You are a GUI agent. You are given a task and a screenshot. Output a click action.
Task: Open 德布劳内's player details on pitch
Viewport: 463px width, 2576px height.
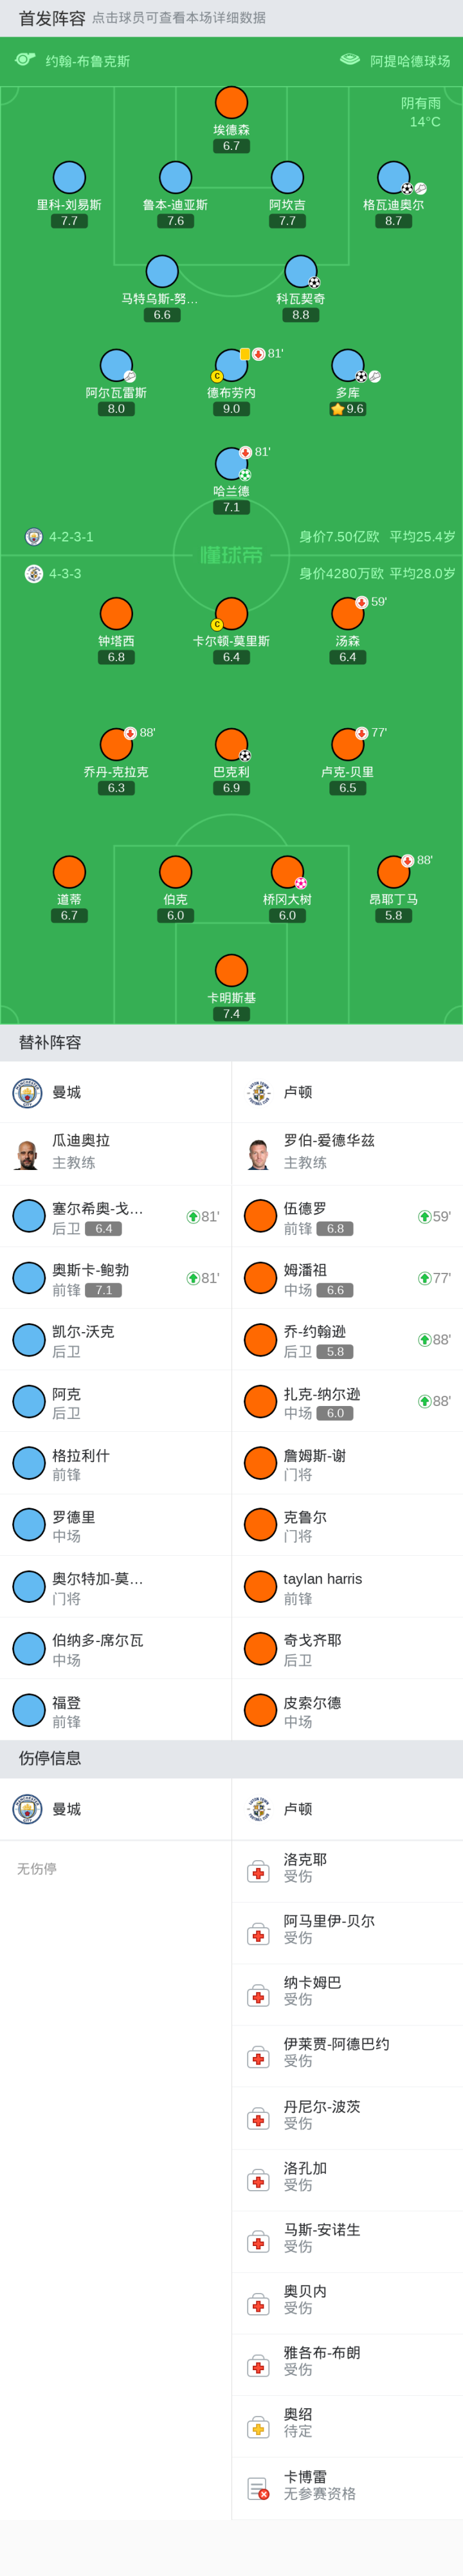231,366
